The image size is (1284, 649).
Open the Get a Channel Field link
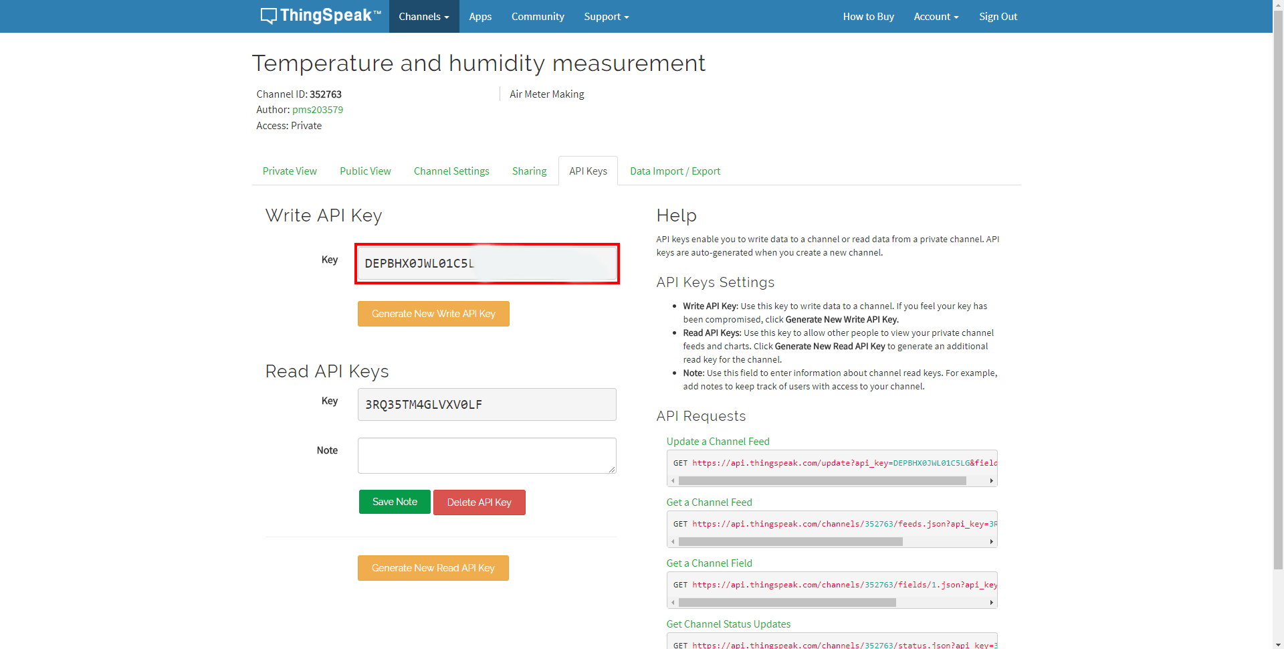point(709,563)
